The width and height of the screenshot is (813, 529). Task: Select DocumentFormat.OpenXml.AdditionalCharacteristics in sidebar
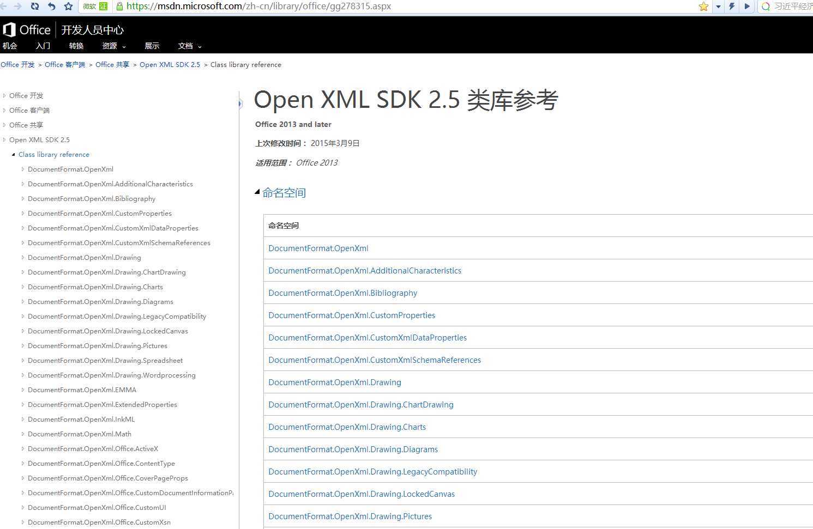pos(110,184)
